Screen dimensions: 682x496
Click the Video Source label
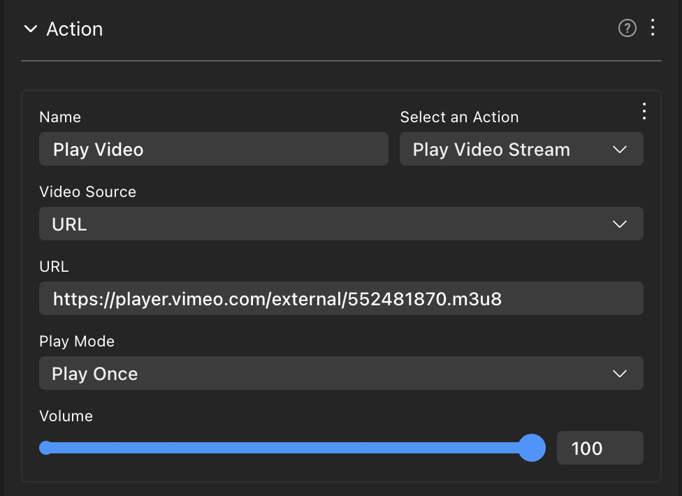pos(88,192)
